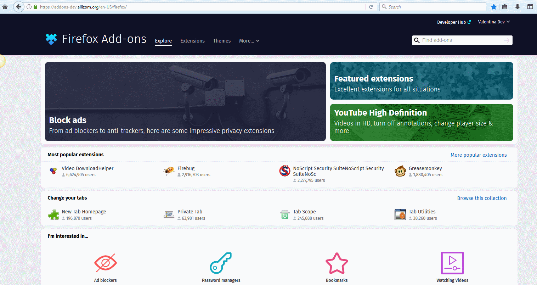Click the Firefox Add-ons title text

click(104, 39)
